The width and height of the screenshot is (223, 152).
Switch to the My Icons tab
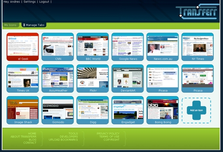(x=11, y=25)
